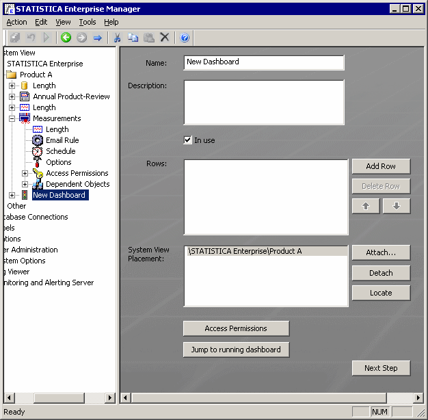Viewport: 428px width, 420px height.
Task: Click the blue right-arrow toolbar icon
Action: click(x=98, y=38)
